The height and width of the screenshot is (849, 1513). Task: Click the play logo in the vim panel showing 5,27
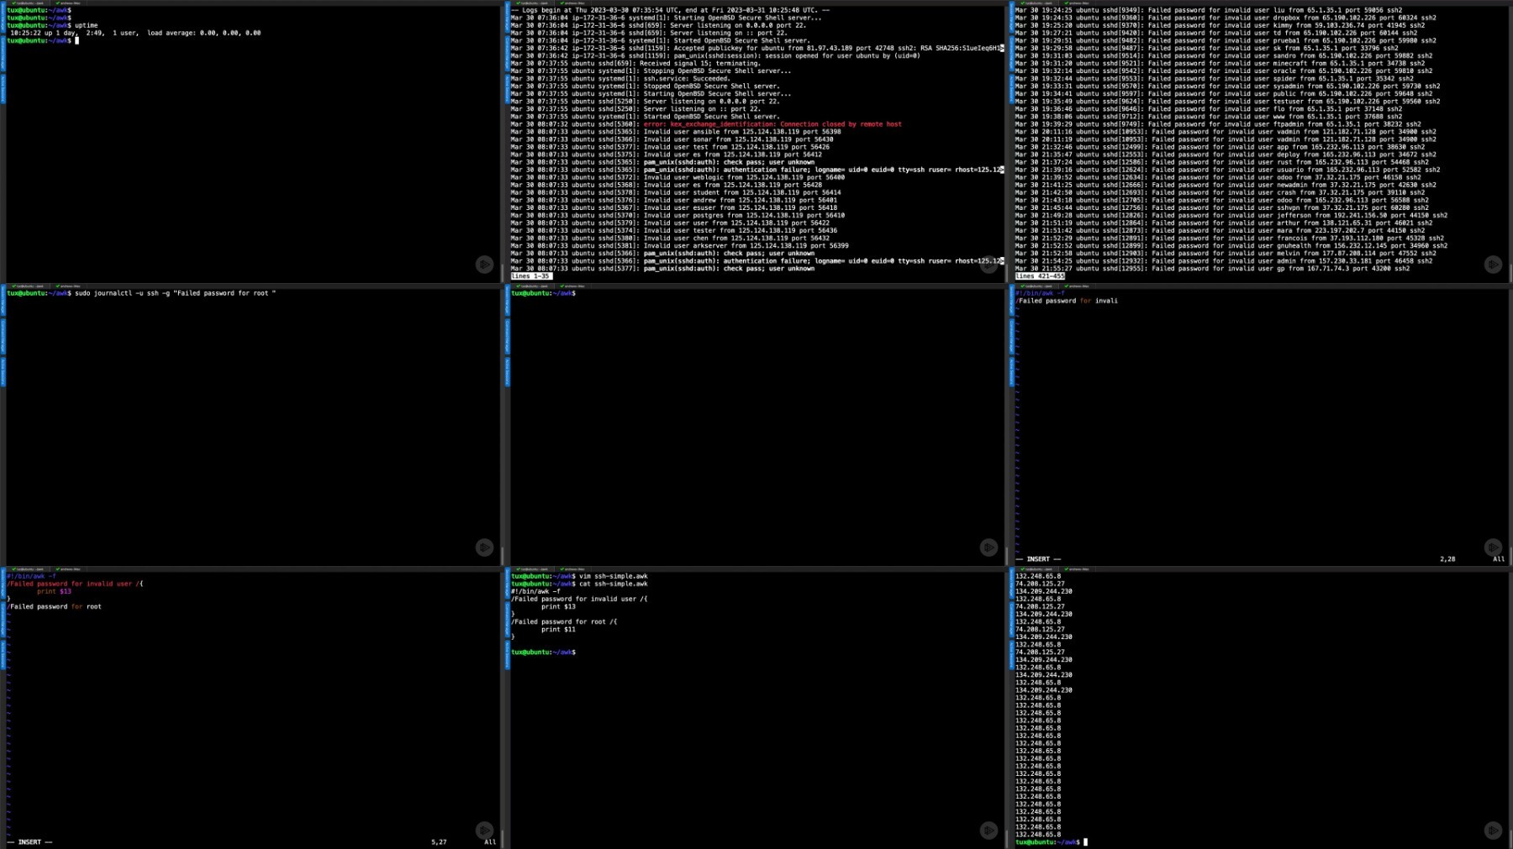coord(484,831)
